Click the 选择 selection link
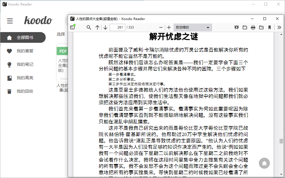The height and width of the screenshot is (178, 285). 61,34
